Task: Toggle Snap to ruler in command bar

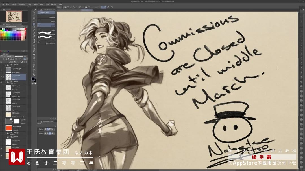Action: 102,7
